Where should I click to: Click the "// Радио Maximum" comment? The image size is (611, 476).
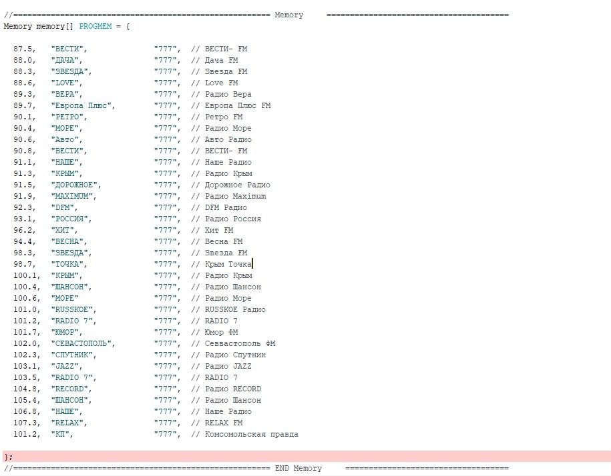pyautogui.click(x=228, y=196)
